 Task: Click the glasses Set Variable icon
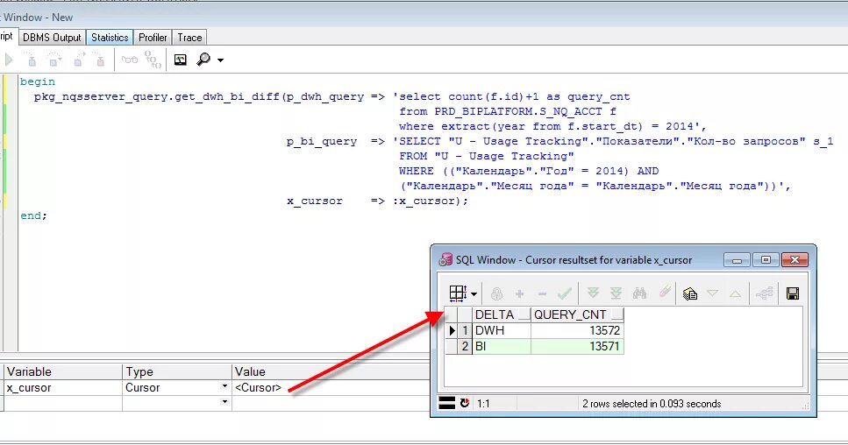click(129, 60)
